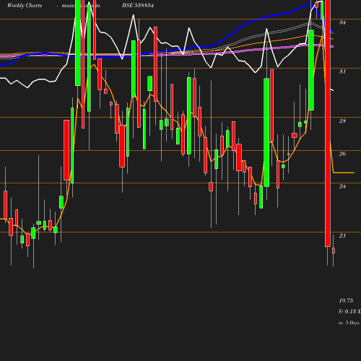The image size is (361, 361).
Task: Click the "BSE 538834" stock code label
Action: tap(138, 5)
